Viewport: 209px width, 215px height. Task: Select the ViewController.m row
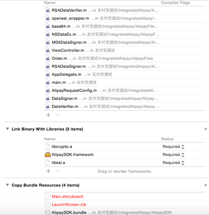pos(124,50)
